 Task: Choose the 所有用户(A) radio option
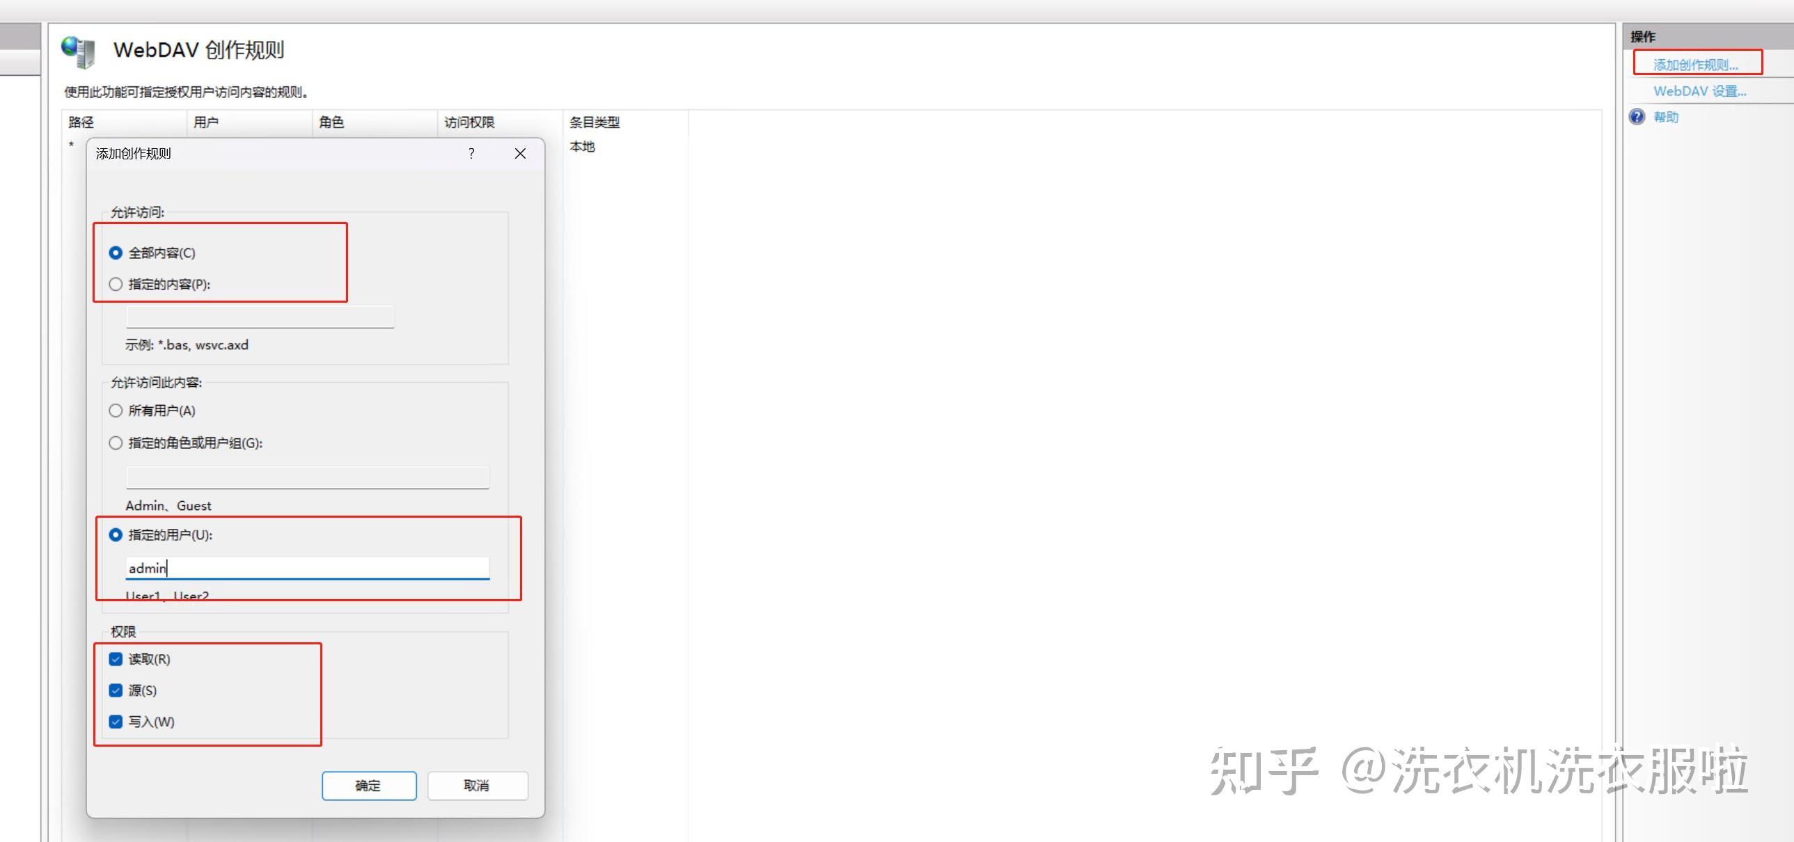coord(116,411)
